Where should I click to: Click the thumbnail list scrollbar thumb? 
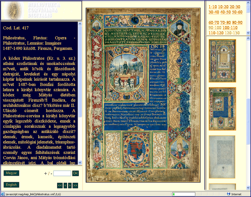coord(248,121)
